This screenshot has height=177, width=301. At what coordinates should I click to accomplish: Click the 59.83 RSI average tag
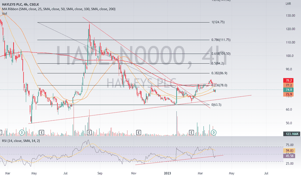(x=289, y=151)
